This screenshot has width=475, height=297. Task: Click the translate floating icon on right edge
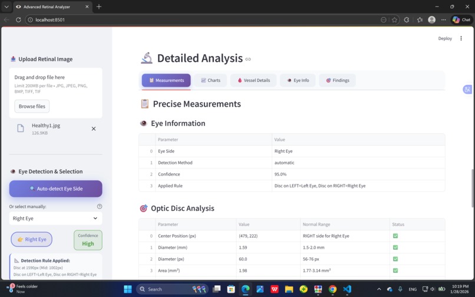pyautogui.click(x=467, y=90)
